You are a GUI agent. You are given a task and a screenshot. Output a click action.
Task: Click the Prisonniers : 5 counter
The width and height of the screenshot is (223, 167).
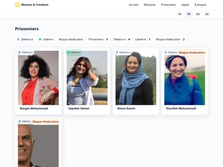(98, 39)
